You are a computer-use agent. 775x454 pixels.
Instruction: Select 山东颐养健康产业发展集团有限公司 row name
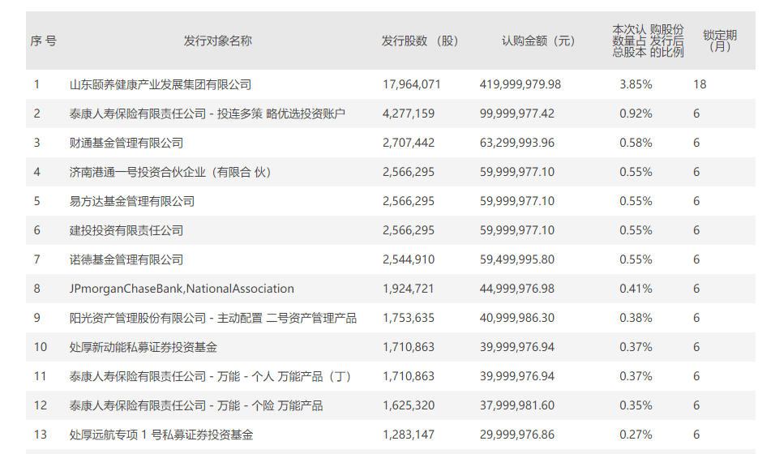pos(161,84)
